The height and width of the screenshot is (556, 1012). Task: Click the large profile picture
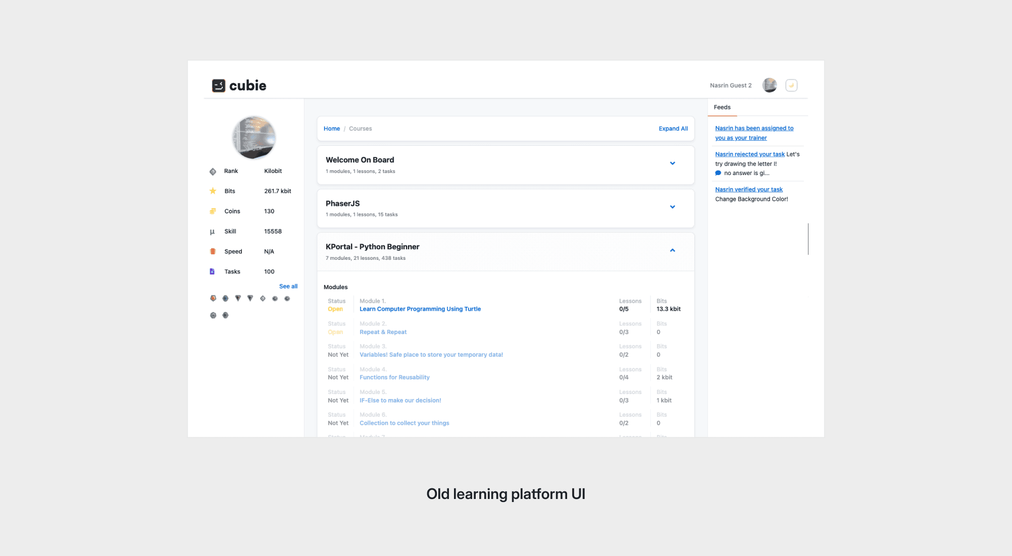[x=254, y=137]
